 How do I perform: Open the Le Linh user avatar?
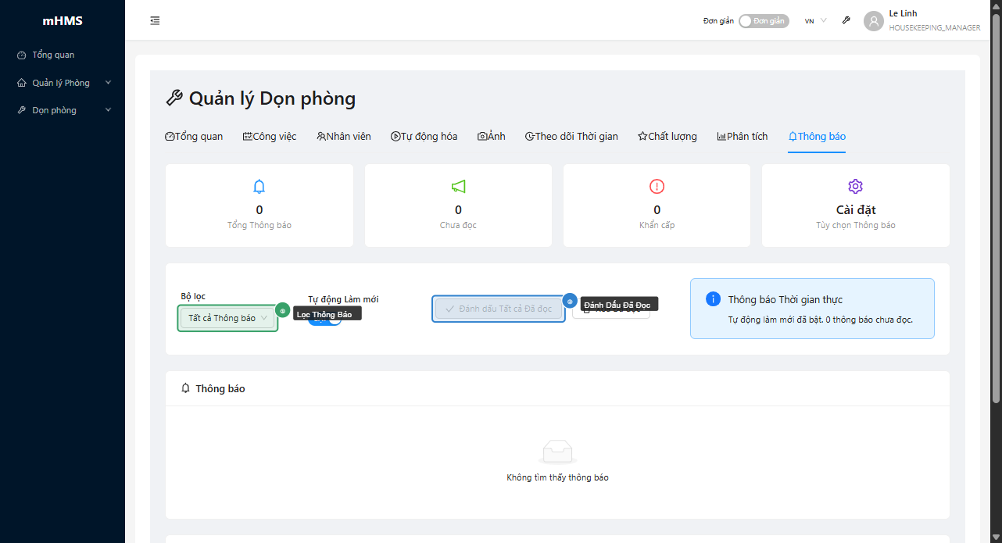[x=873, y=21]
